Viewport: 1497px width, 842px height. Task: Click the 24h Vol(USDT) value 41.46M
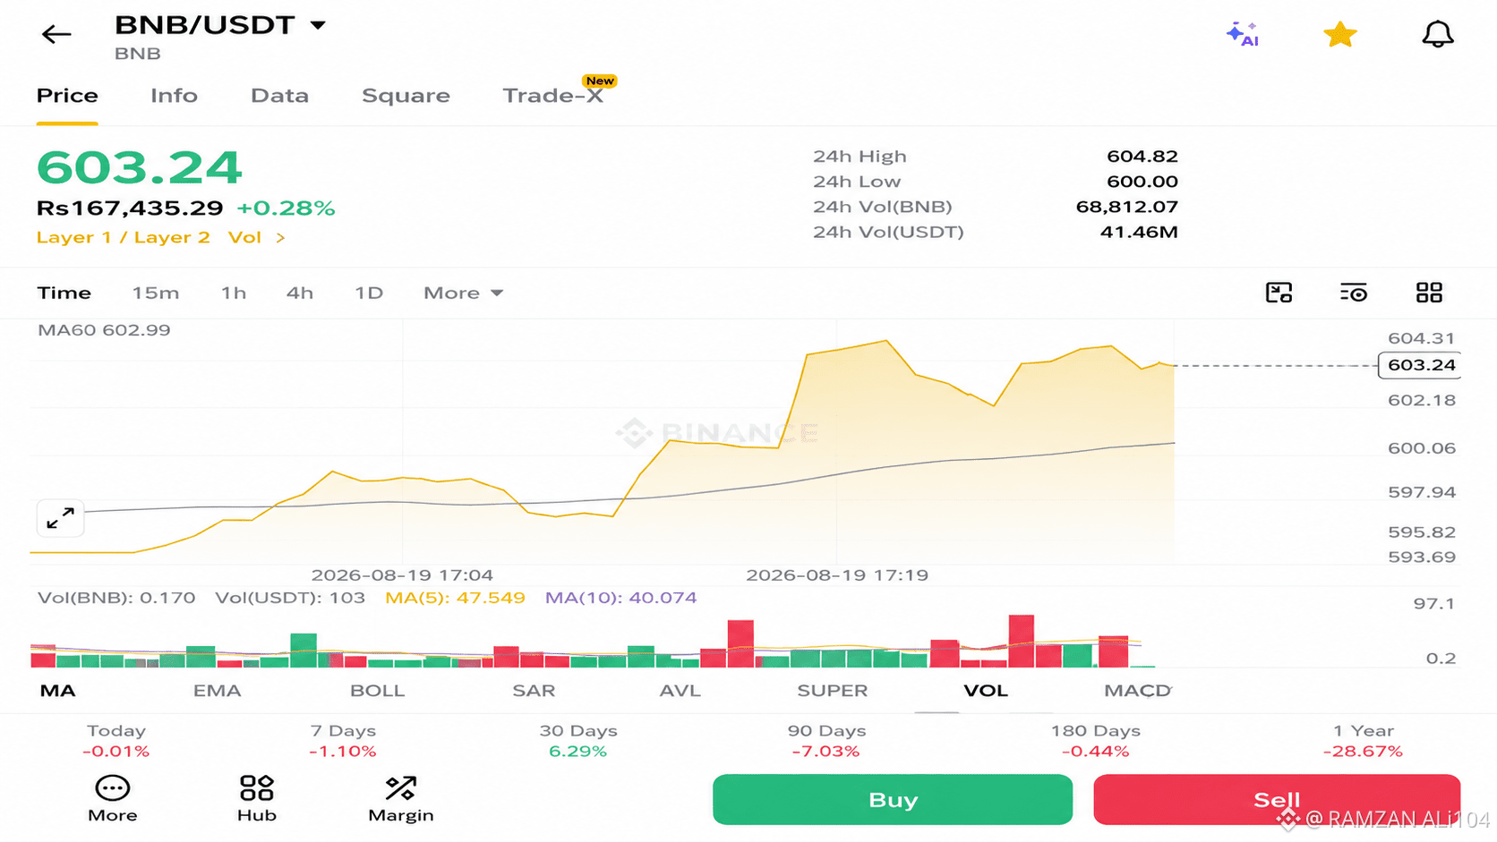tap(1139, 233)
